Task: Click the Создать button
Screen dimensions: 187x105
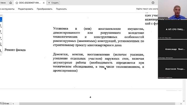Action: click(53, 3)
